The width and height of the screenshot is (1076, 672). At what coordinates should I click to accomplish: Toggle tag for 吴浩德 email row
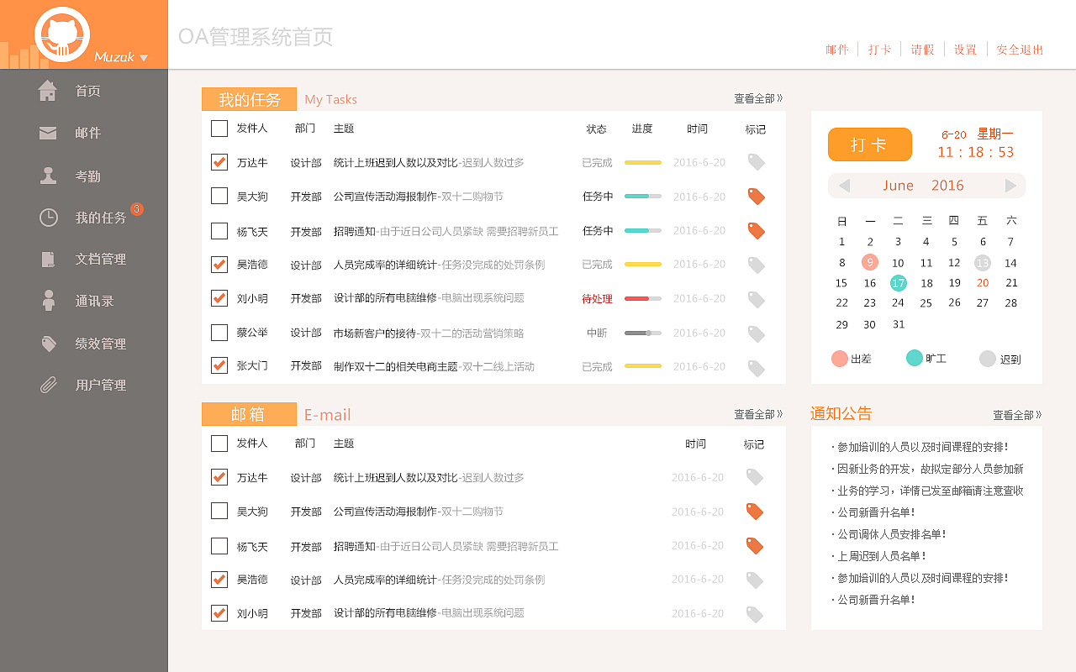point(755,580)
